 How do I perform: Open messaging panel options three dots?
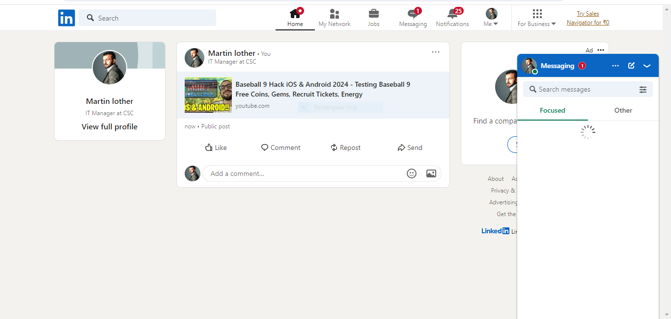click(x=615, y=66)
